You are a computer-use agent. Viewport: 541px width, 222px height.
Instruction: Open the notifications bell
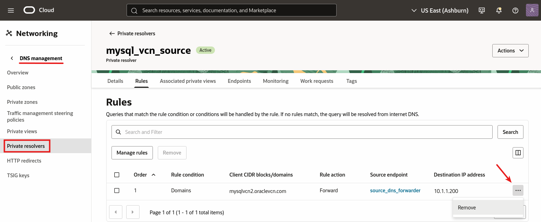point(499,10)
